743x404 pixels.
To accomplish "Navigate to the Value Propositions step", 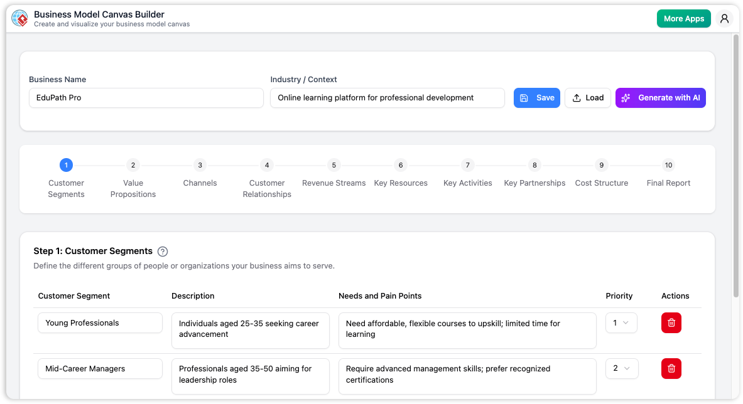I will coord(133,165).
